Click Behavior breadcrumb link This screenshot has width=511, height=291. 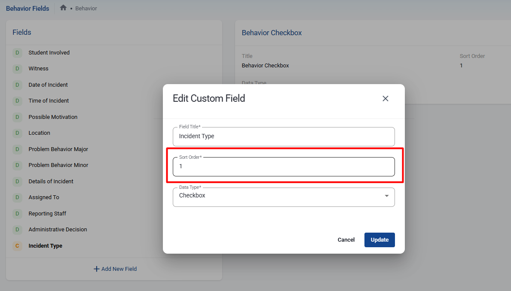tap(86, 9)
